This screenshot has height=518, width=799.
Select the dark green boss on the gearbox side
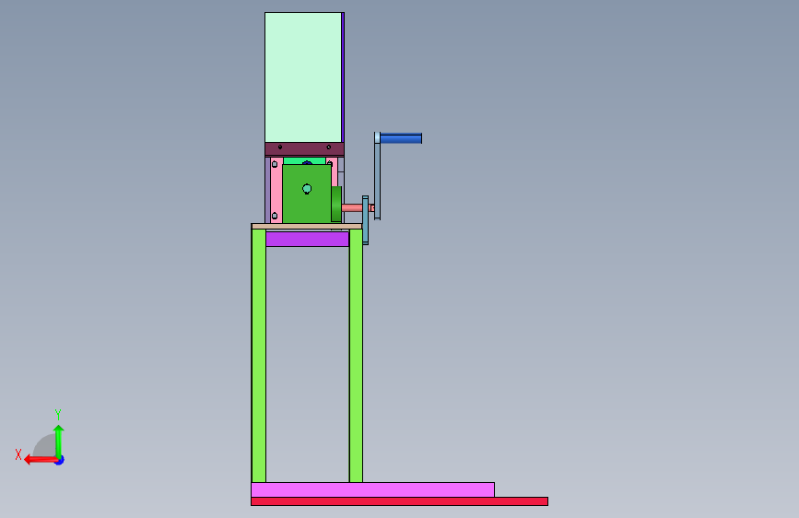coord(336,204)
